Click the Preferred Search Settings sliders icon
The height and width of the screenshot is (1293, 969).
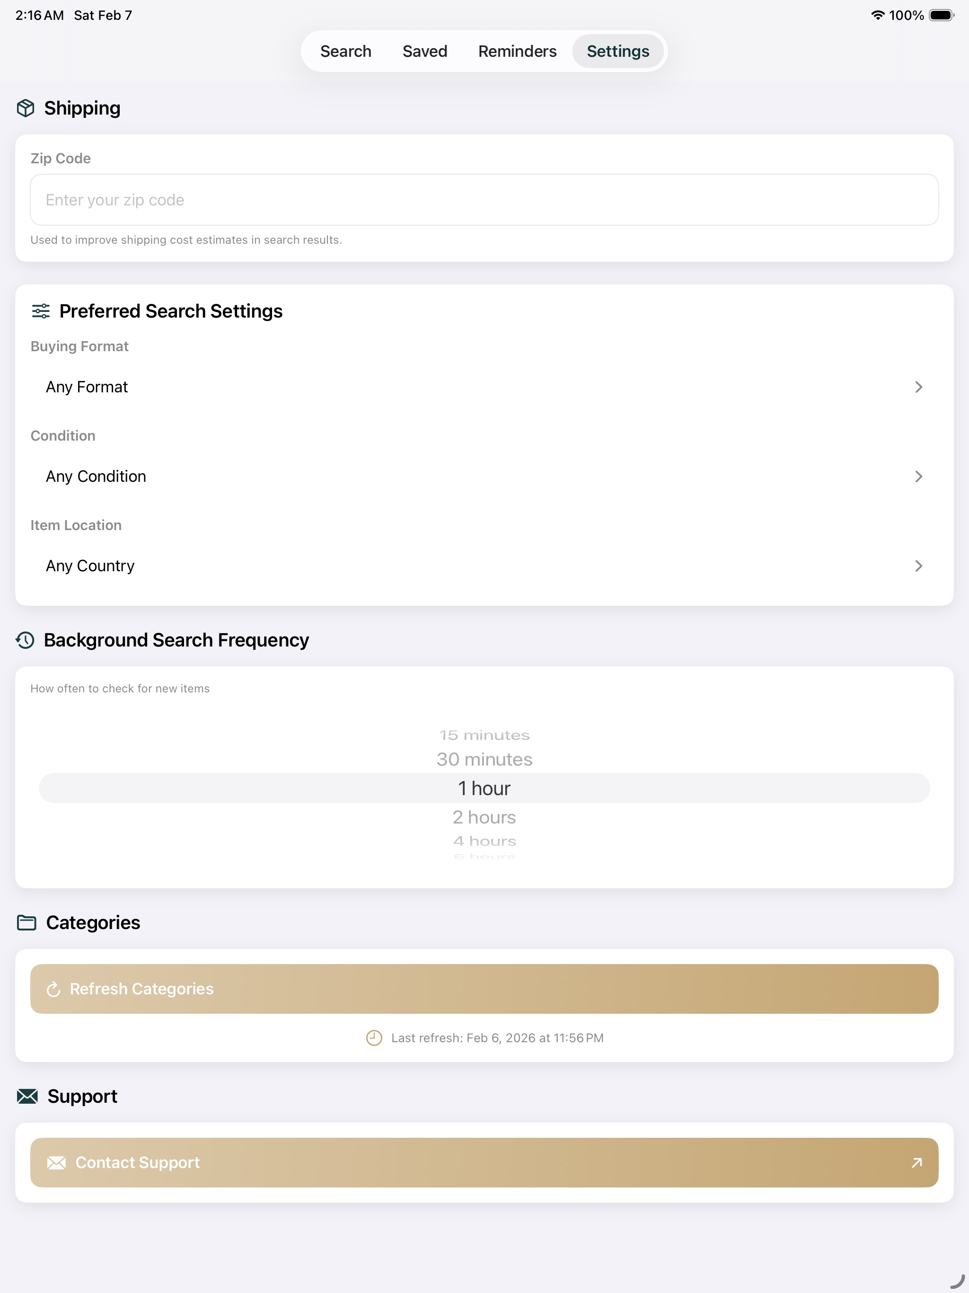[x=41, y=311]
